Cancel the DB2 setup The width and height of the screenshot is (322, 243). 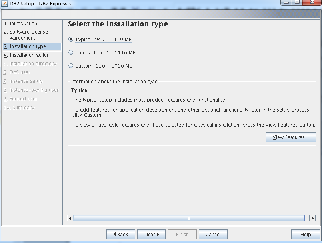213,234
